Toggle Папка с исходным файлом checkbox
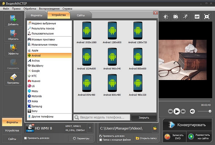The width and height of the screenshot is (215, 145). [x=101, y=140]
